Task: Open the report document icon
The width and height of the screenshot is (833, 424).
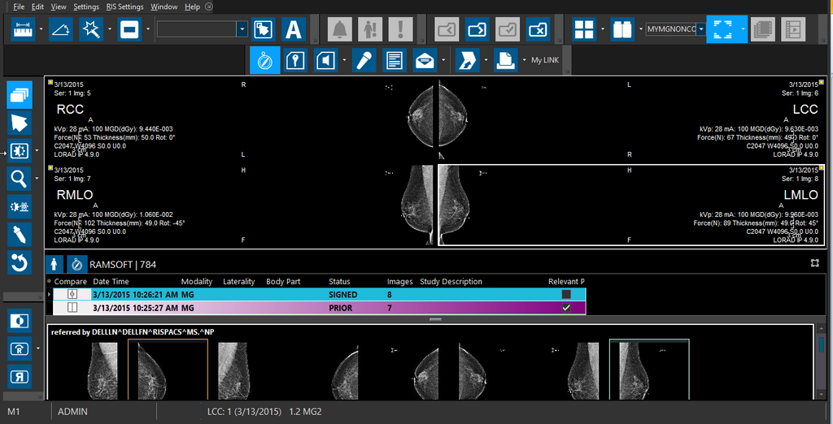Action: tap(394, 60)
